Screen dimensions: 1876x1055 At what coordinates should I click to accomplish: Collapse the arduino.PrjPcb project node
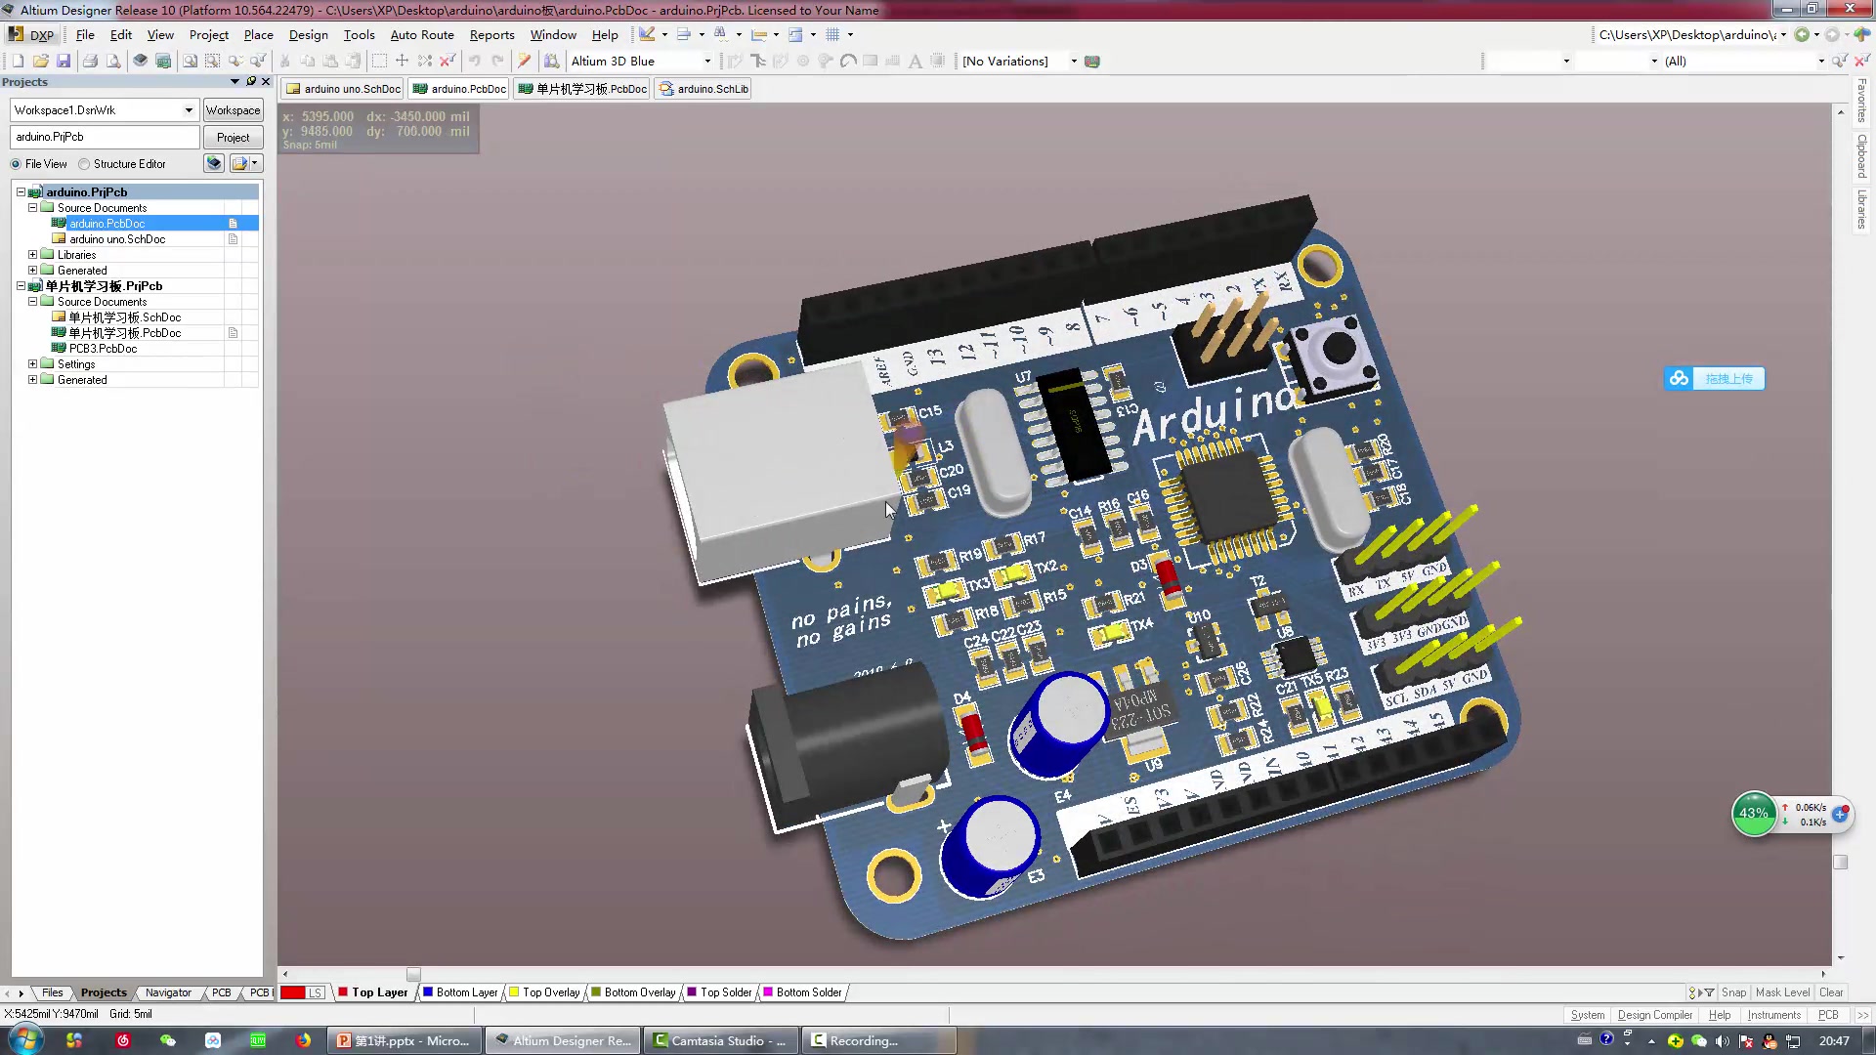click(x=21, y=192)
